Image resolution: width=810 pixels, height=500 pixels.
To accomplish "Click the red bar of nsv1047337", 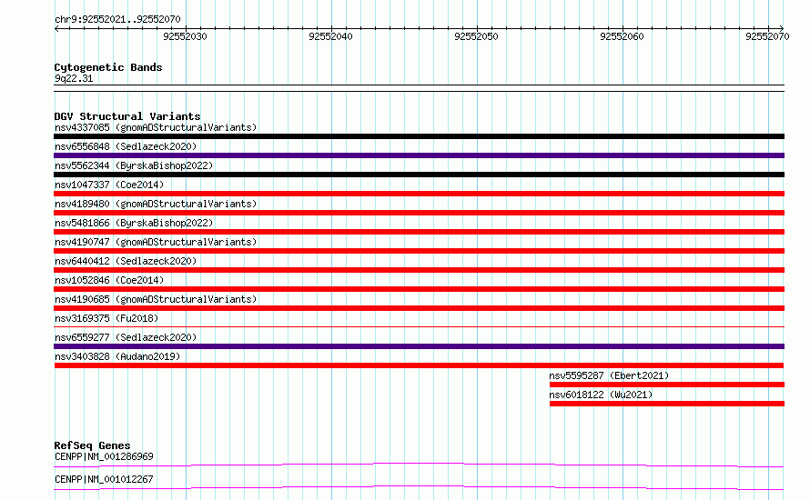I will [x=419, y=194].
